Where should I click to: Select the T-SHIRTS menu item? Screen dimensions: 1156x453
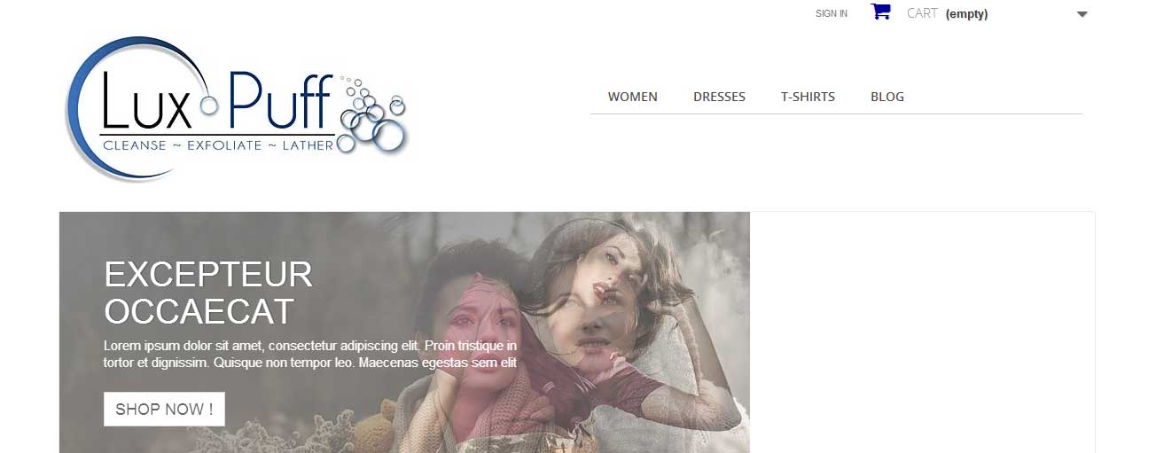pyautogui.click(x=808, y=97)
